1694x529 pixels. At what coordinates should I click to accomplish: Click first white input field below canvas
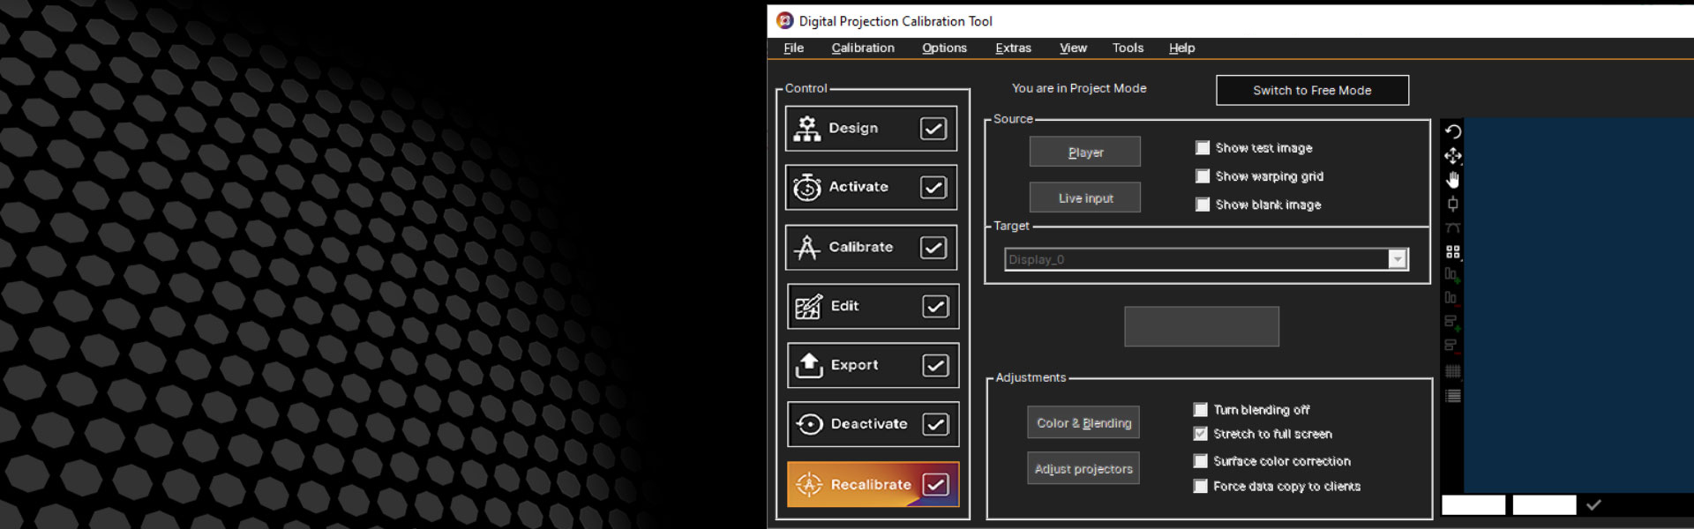(1473, 505)
